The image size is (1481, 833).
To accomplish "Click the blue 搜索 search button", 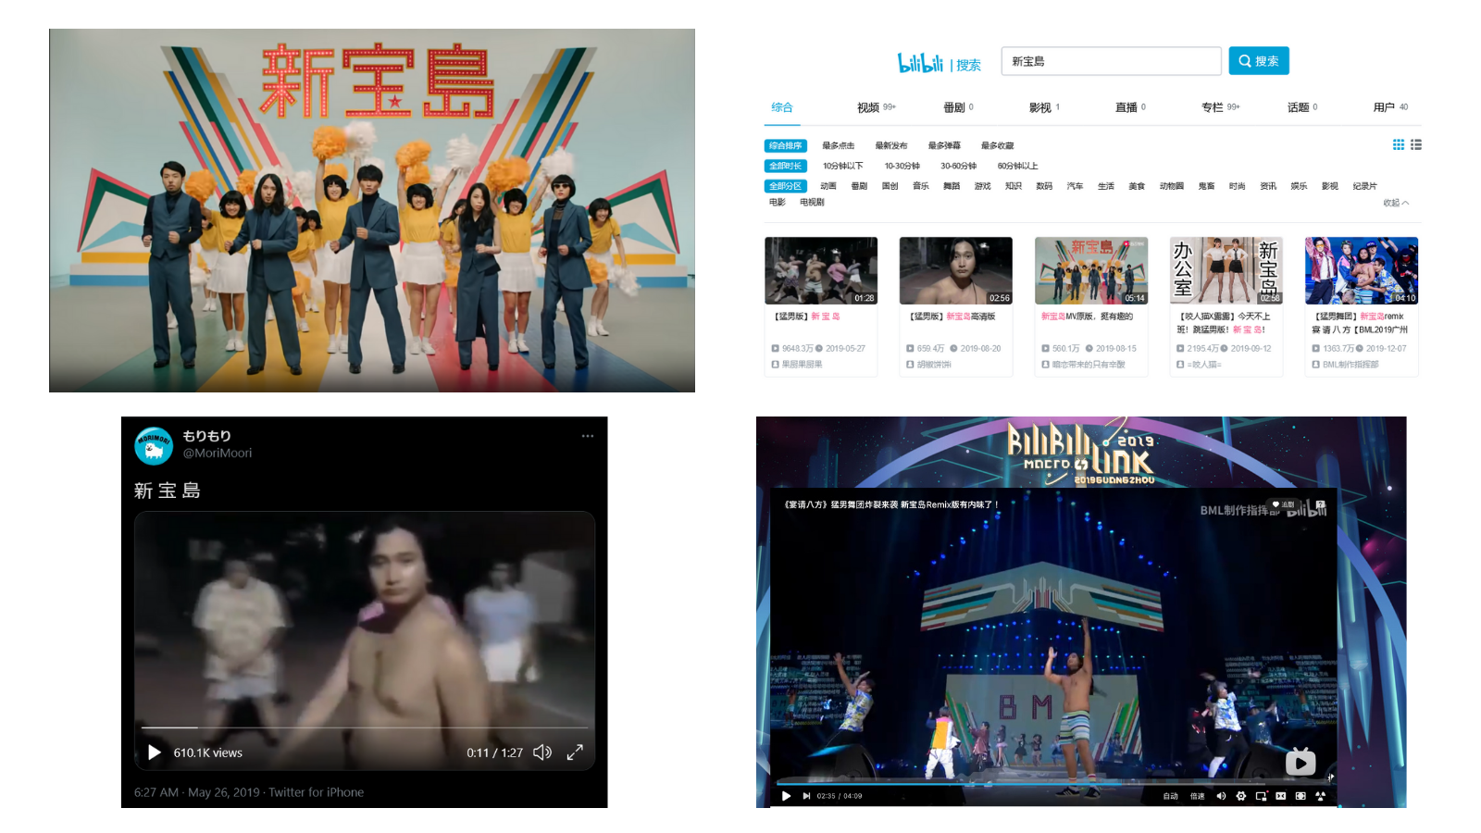I will click(1259, 61).
